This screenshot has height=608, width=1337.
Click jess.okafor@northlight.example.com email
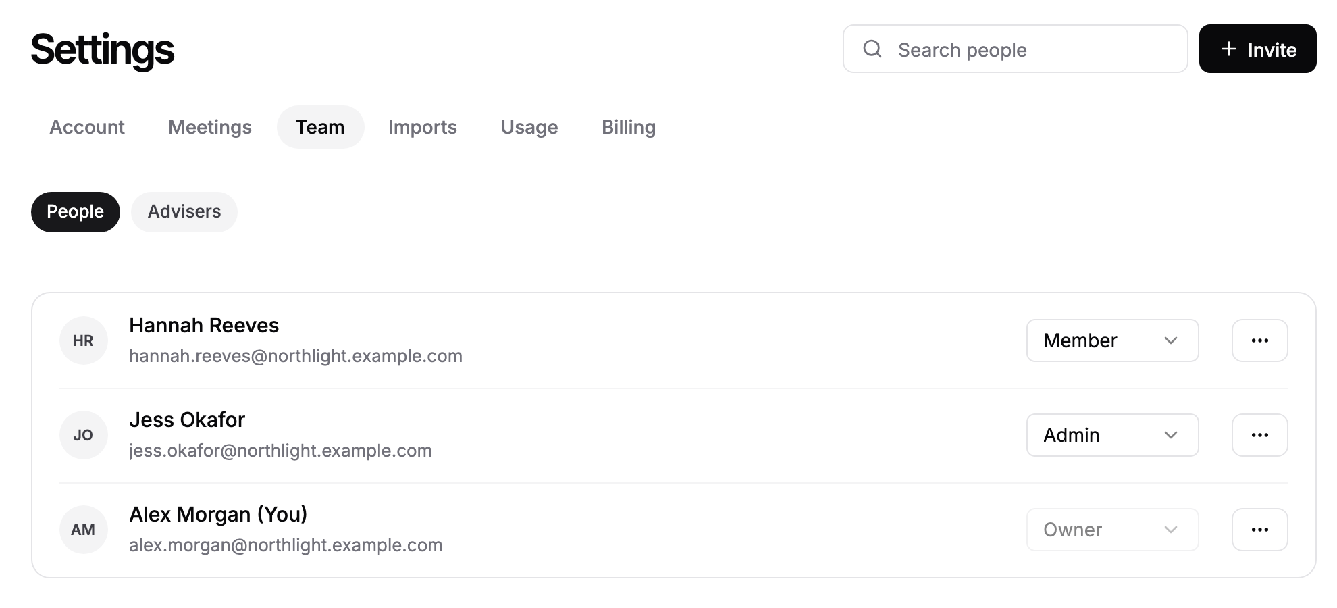click(280, 451)
